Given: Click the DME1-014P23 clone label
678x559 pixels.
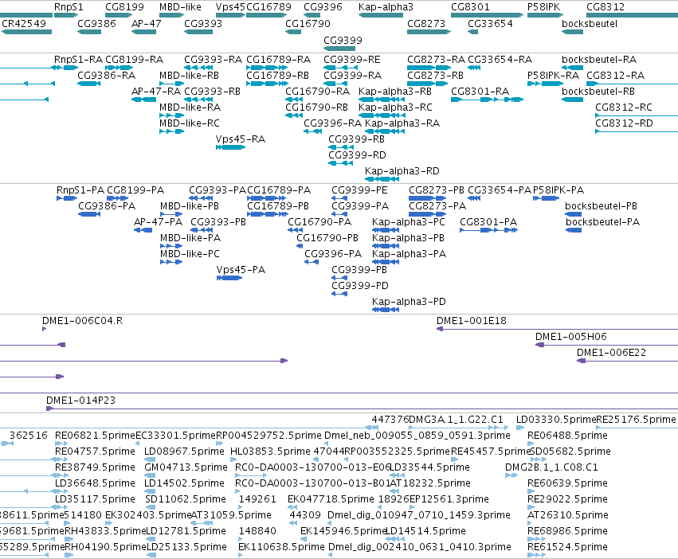Looking at the screenshot, I should tap(80, 400).
